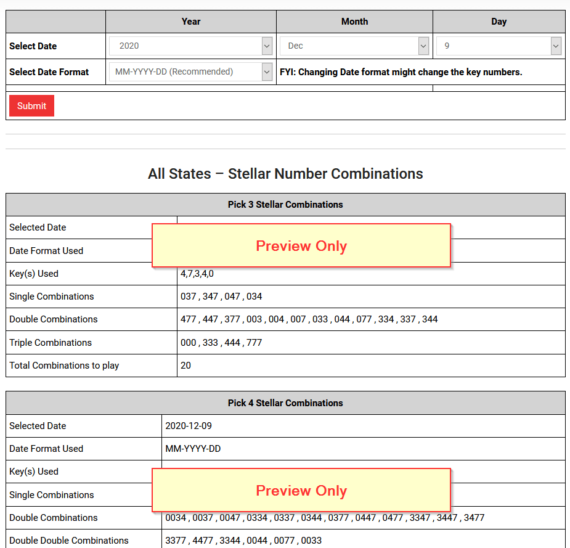Click the upper Preview Only overlay banner
The width and height of the screenshot is (570, 548).
click(x=301, y=246)
